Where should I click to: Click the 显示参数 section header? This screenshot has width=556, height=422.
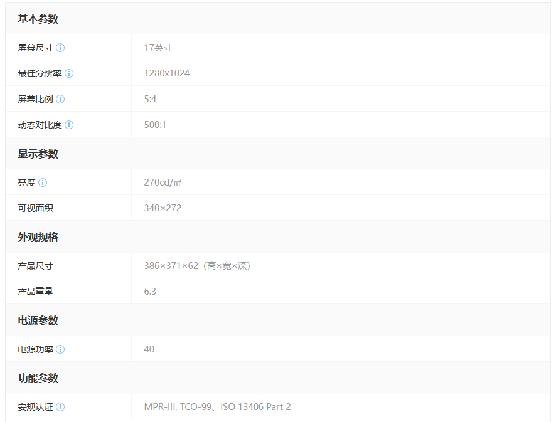[x=38, y=154]
